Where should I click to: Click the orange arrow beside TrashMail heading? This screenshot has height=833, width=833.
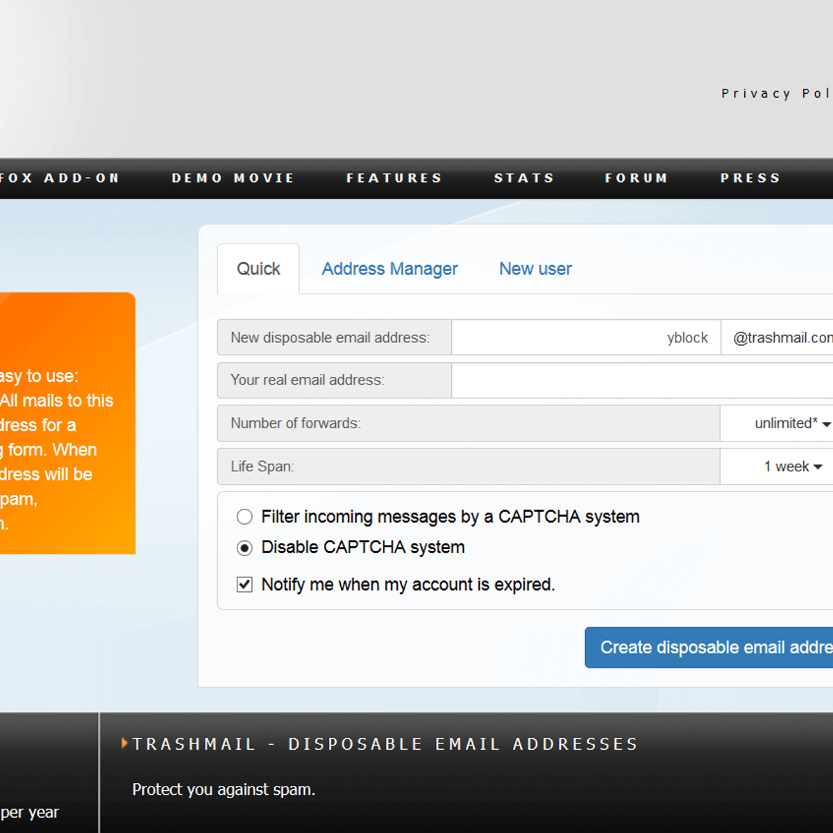point(125,743)
